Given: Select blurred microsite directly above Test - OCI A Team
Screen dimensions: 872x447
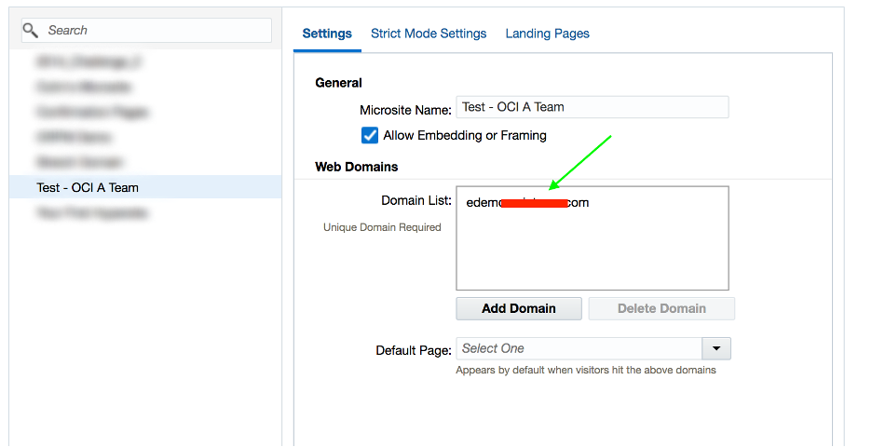Looking at the screenshot, I should (79, 162).
